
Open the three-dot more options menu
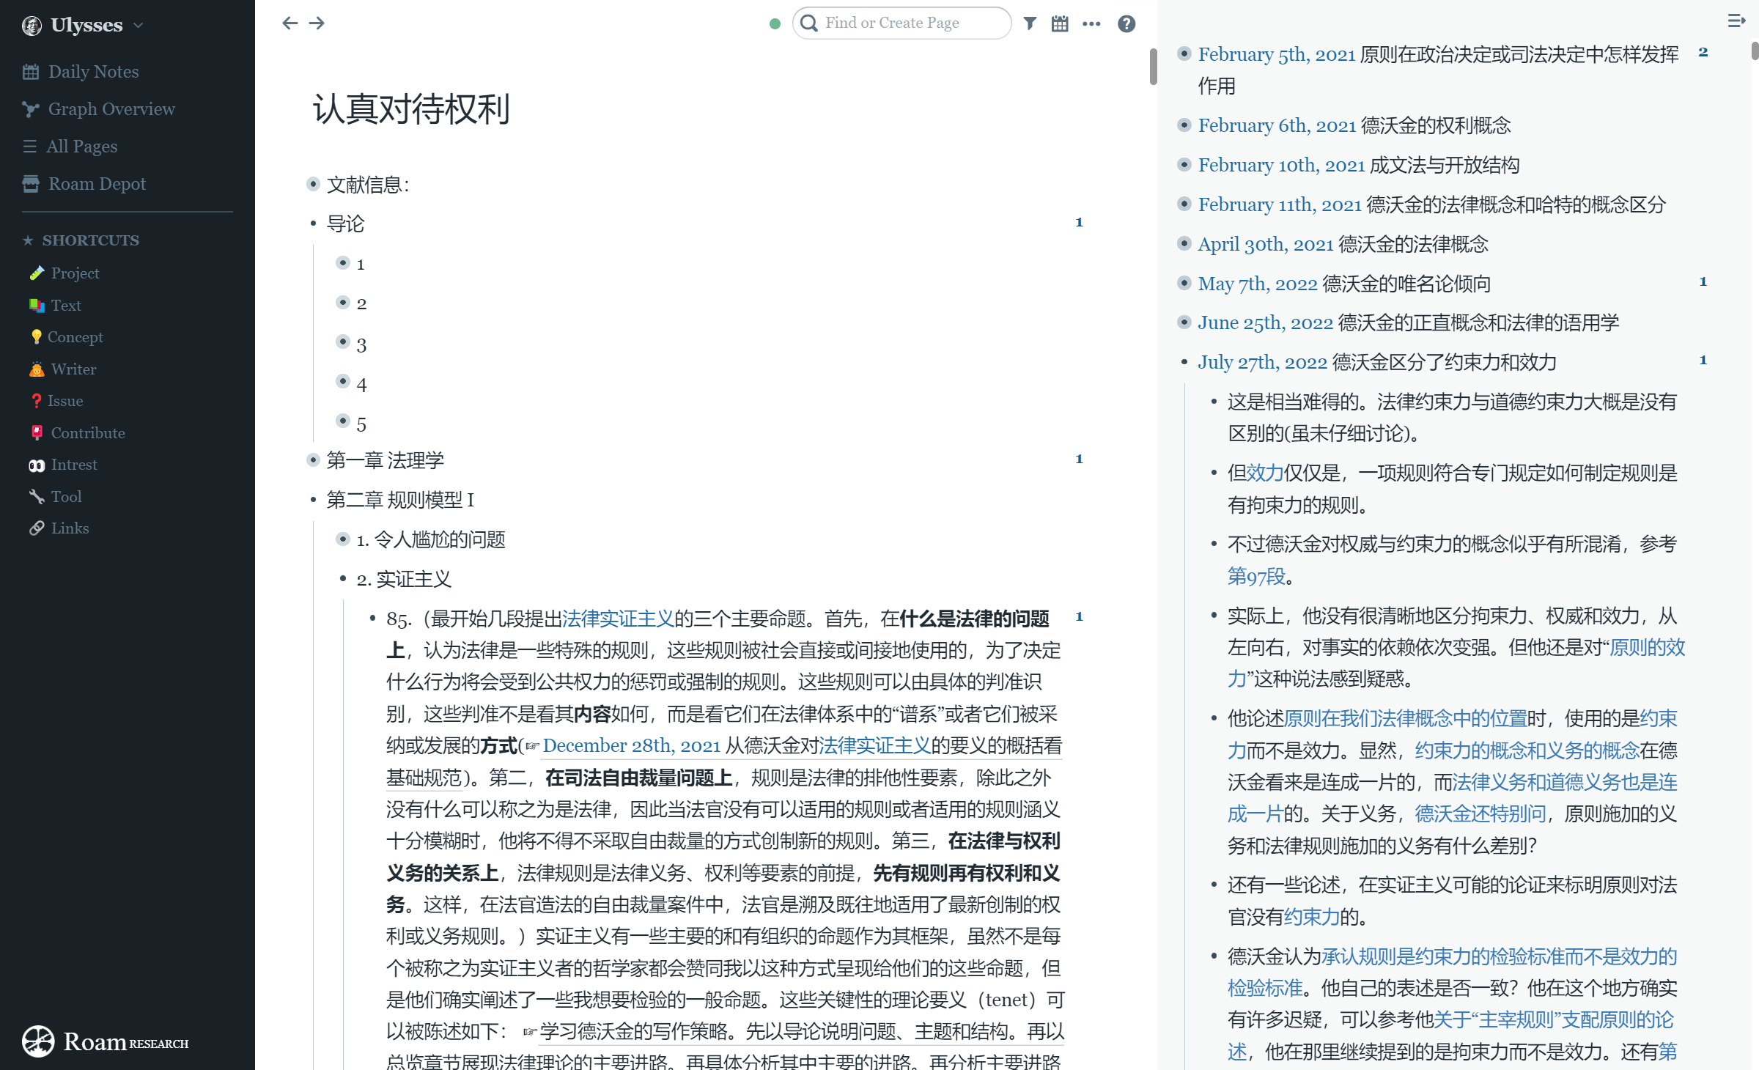1091,23
